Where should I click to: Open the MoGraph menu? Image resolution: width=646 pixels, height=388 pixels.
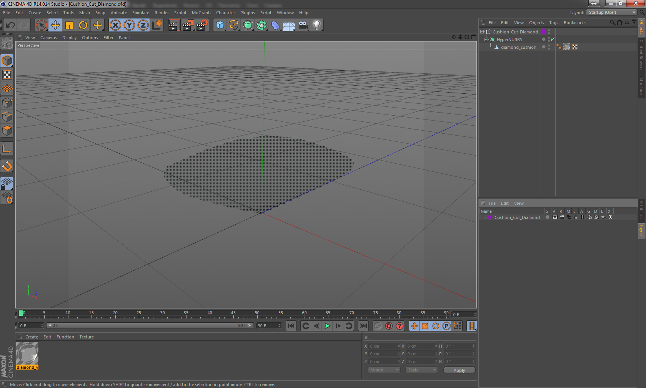201,13
